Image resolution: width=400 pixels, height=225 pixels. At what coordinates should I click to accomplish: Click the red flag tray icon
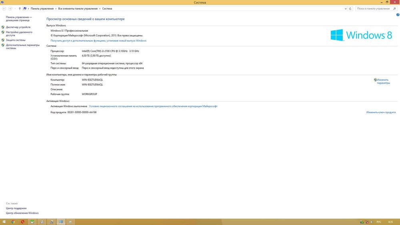[x=367, y=222]
